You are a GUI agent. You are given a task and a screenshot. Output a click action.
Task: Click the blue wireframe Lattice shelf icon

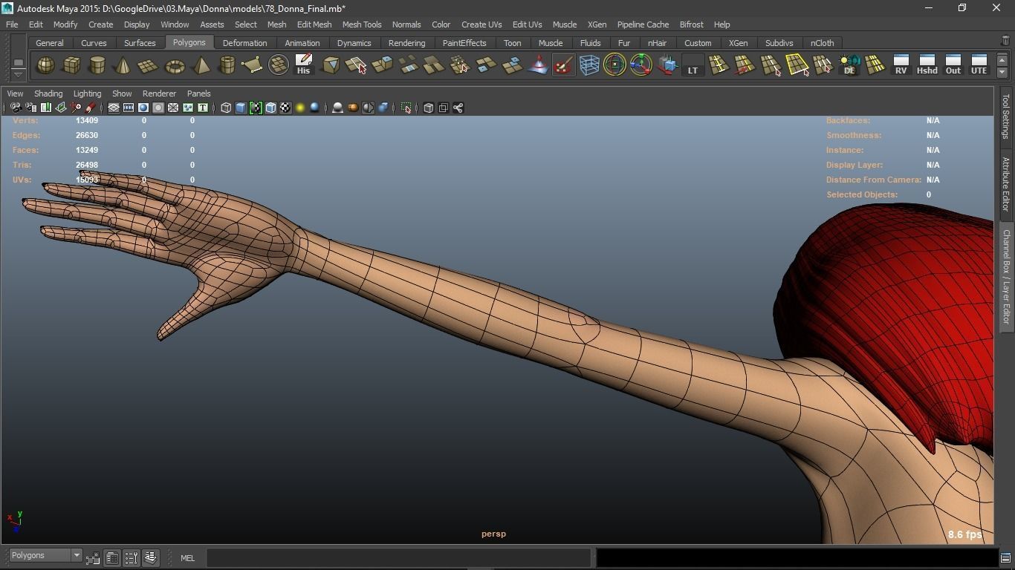coord(589,66)
